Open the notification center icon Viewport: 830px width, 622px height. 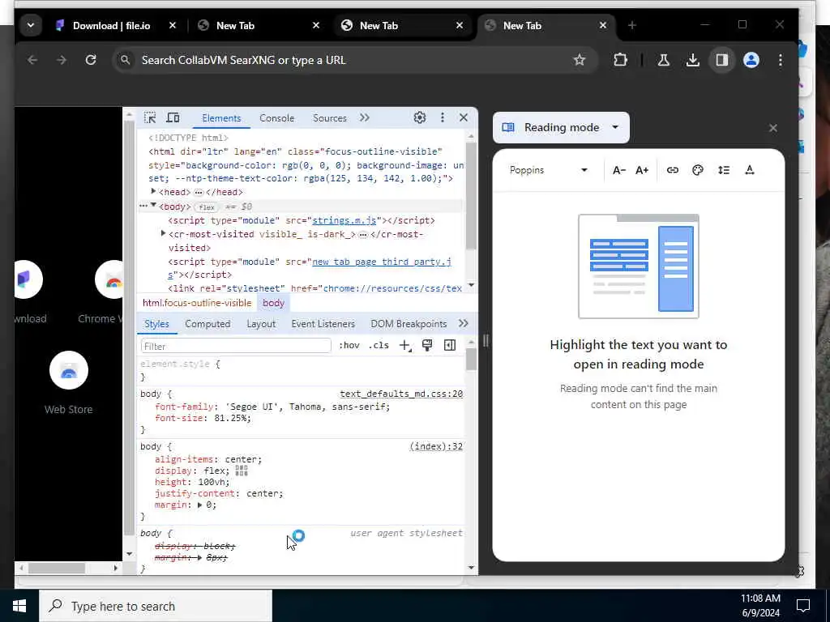pos(803,606)
